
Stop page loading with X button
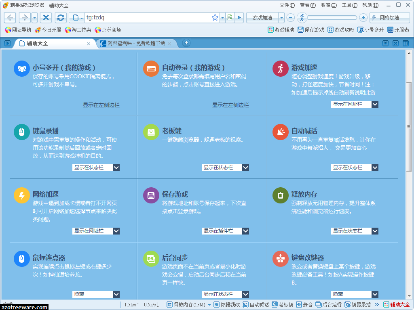click(46, 18)
